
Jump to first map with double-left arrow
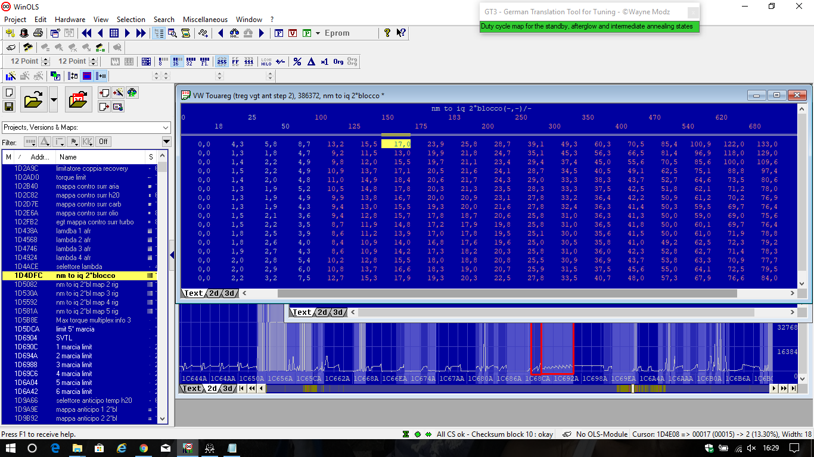click(x=86, y=33)
